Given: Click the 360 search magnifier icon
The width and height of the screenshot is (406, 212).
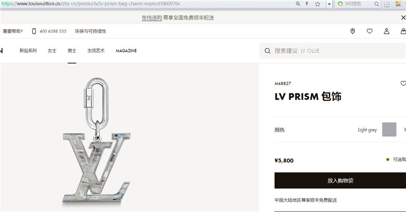Looking at the screenshot, I should [376, 4].
